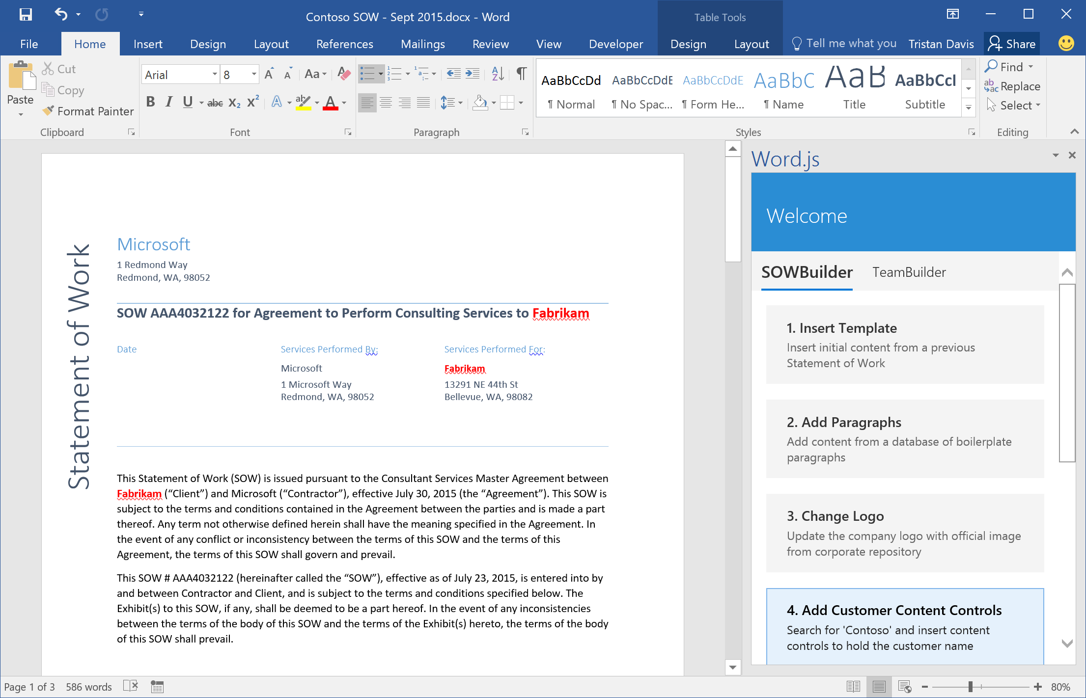
Task: Click the Superscript icon
Action: [x=252, y=102]
